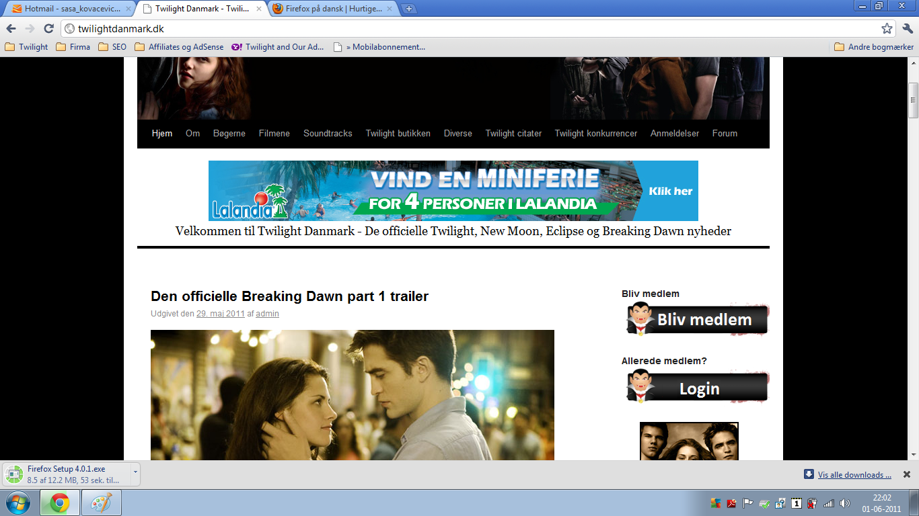
Task: Open Chrome wrench settings menu
Action: click(x=908, y=29)
